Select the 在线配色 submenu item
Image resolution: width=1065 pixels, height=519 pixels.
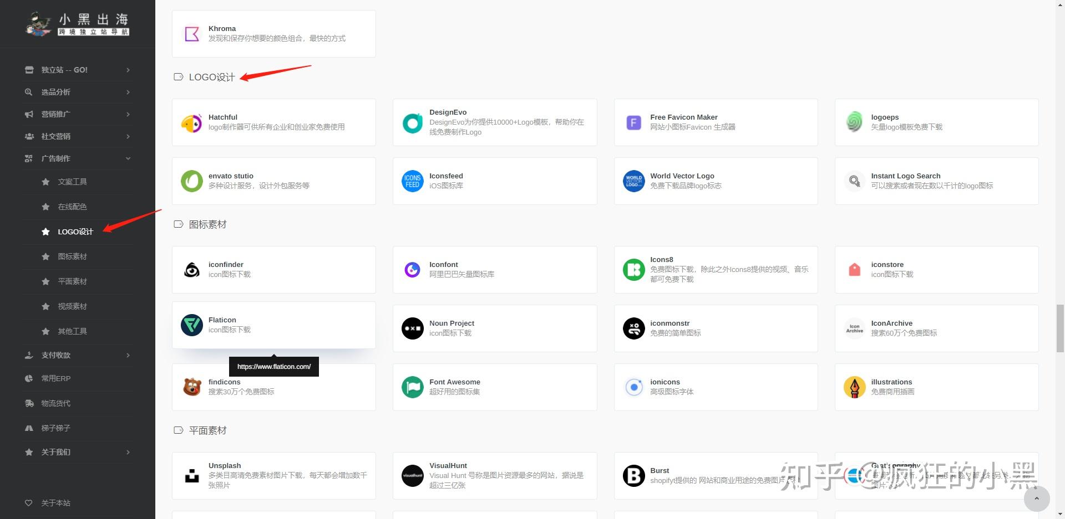click(72, 207)
